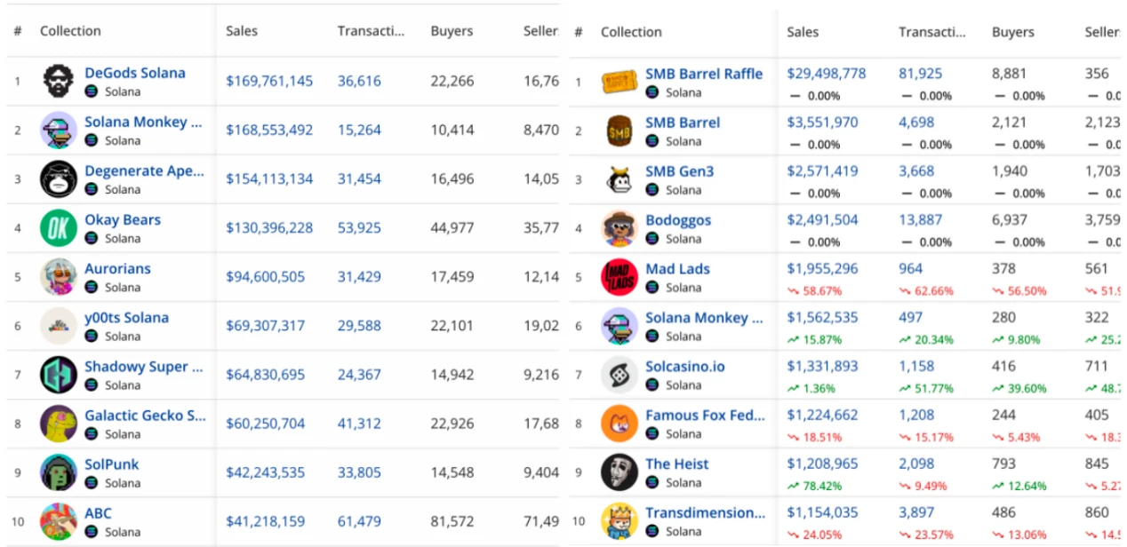This screenshot has width=1127, height=547.
Task: Open Famous Fox Federation collection link
Action: coord(704,416)
